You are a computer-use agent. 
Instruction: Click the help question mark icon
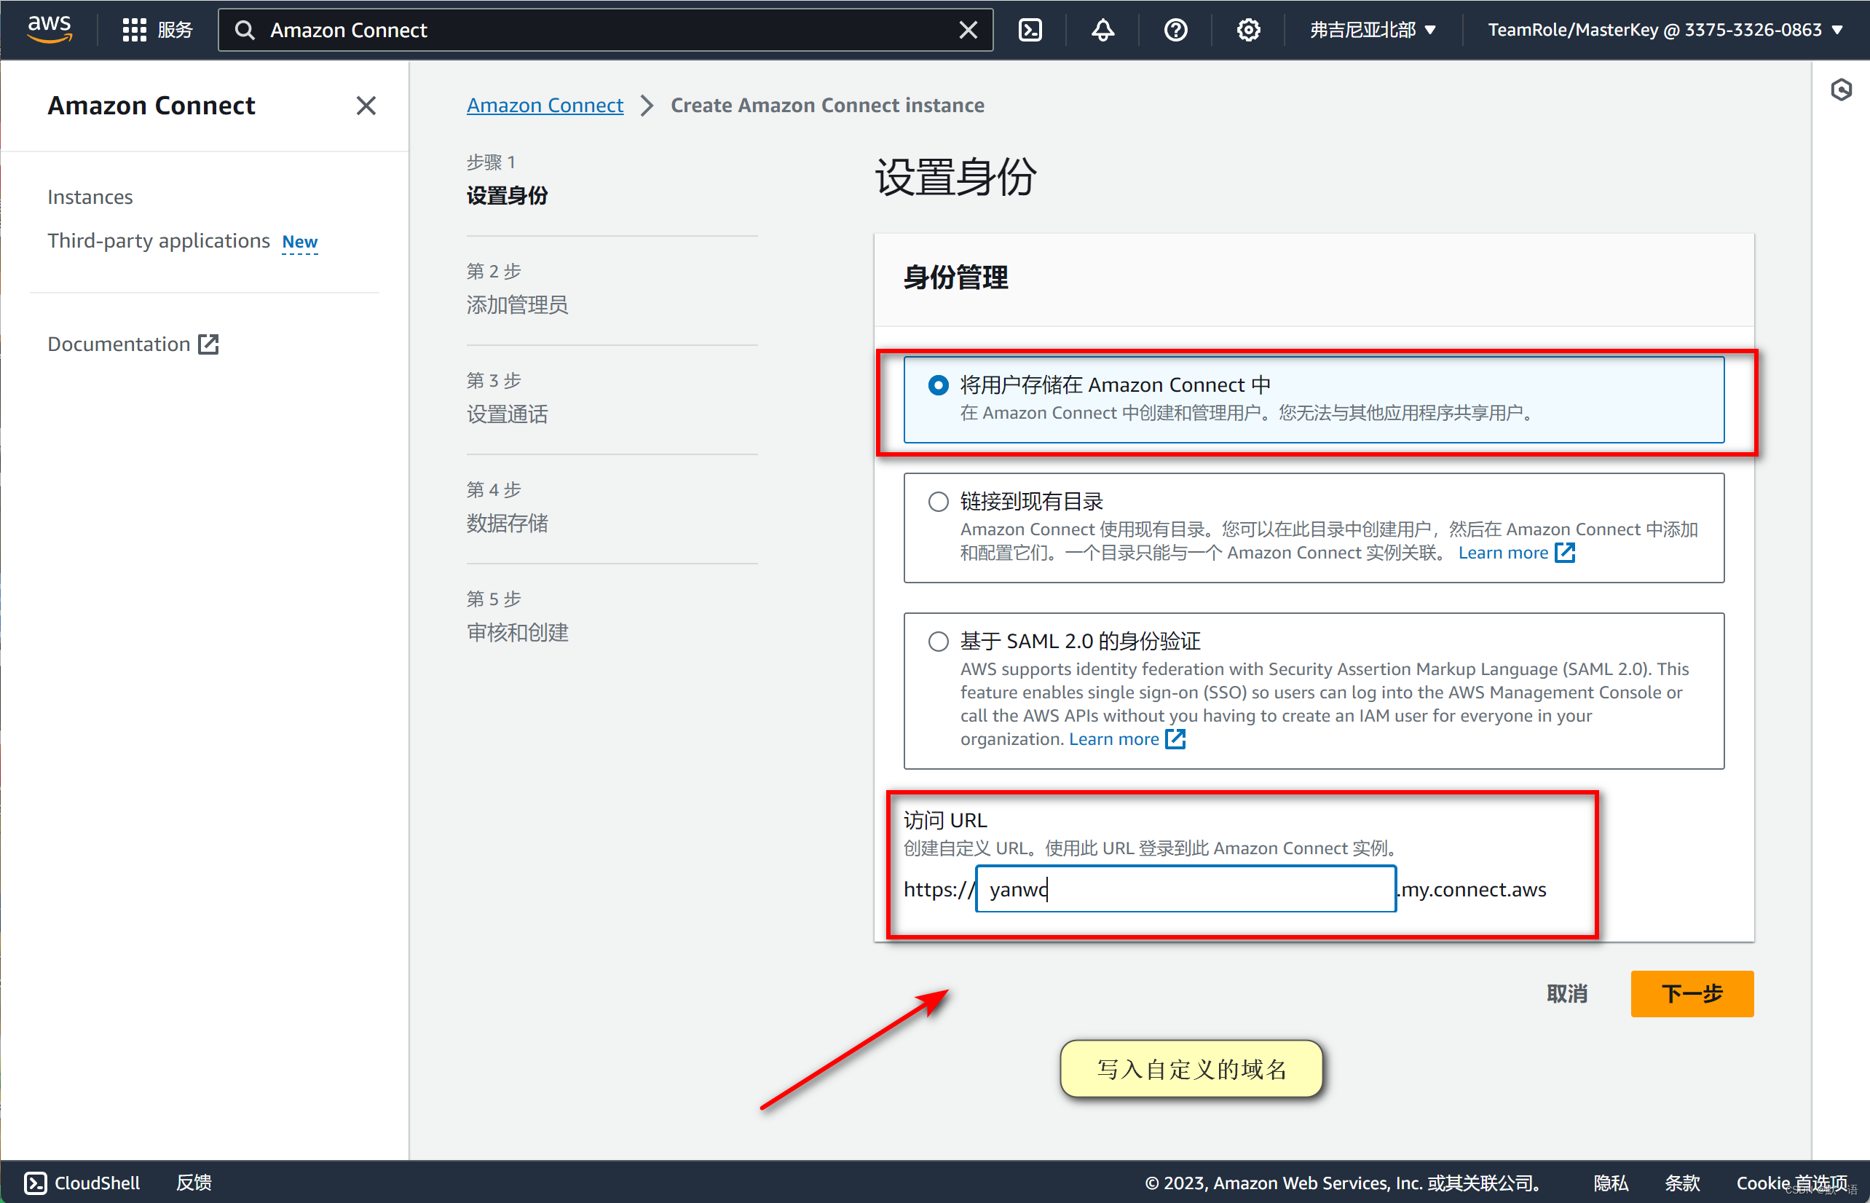1175,30
